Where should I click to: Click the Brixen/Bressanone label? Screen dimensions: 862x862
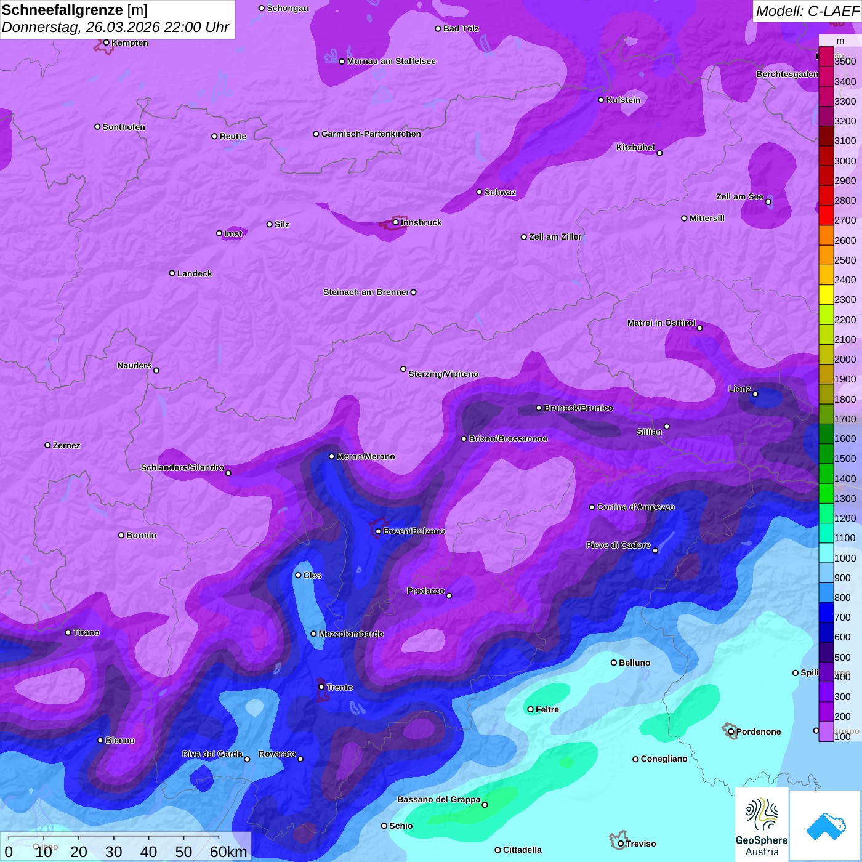[508, 438]
